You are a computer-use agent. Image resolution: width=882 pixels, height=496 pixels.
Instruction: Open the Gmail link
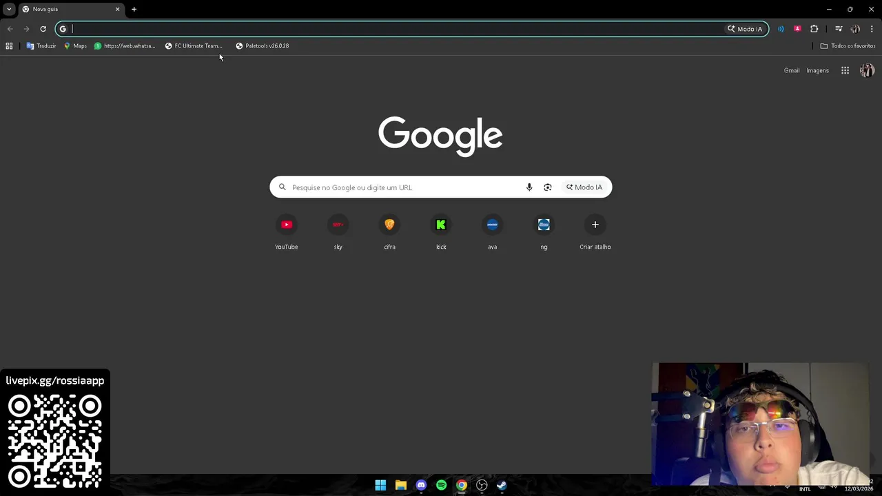click(x=792, y=70)
